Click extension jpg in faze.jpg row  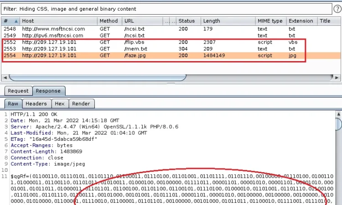point(292,56)
